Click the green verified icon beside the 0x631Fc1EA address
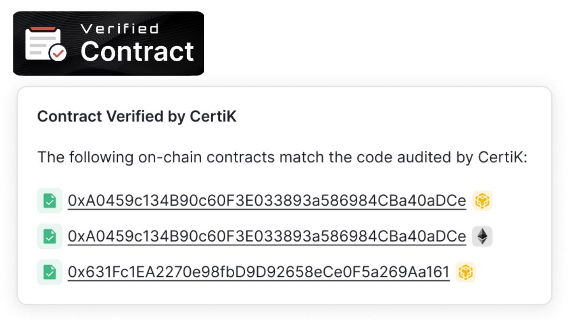The image size is (570, 320). (x=49, y=272)
